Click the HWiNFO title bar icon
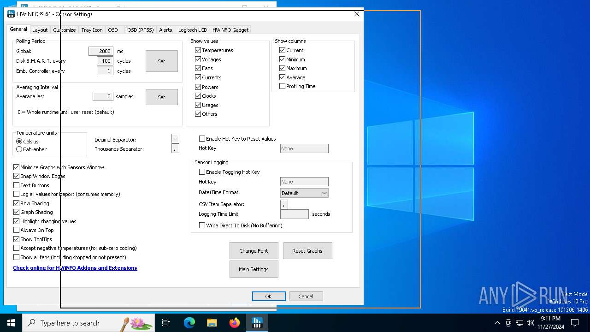 [x=11, y=14]
